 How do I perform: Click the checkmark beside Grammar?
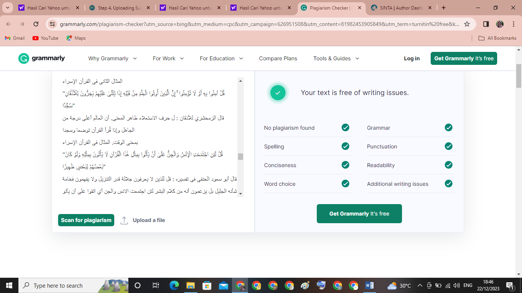coord(449,127)
